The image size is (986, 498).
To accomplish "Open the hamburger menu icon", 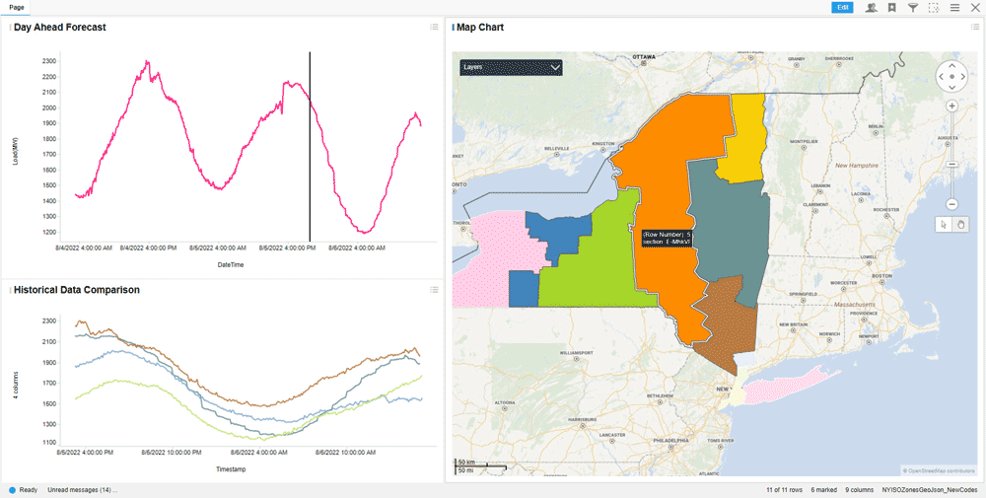I will click(x=954, y=8).
